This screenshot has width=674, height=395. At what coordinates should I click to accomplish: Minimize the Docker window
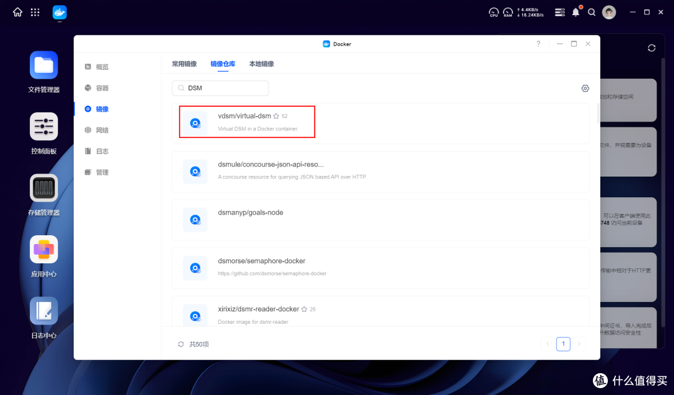[x=560, y=44]
